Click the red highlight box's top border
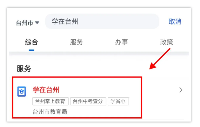This screenshot has height=127, width=200. (x=77, y=77)
